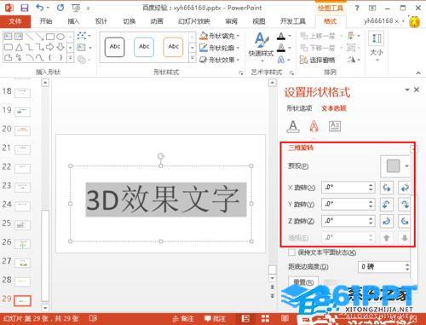426x325 pixels.
Task: Click the Undo arrow icon
Action: [x=40, y=8]
